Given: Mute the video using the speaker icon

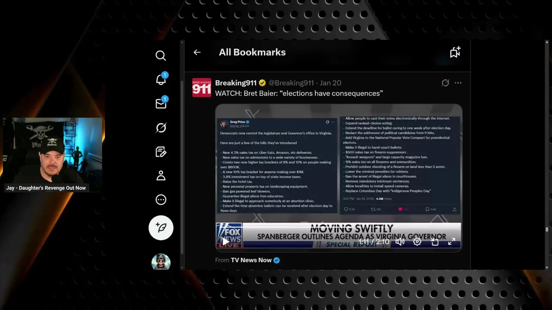Looking at the screenshot, I should (x=400, y=242).
